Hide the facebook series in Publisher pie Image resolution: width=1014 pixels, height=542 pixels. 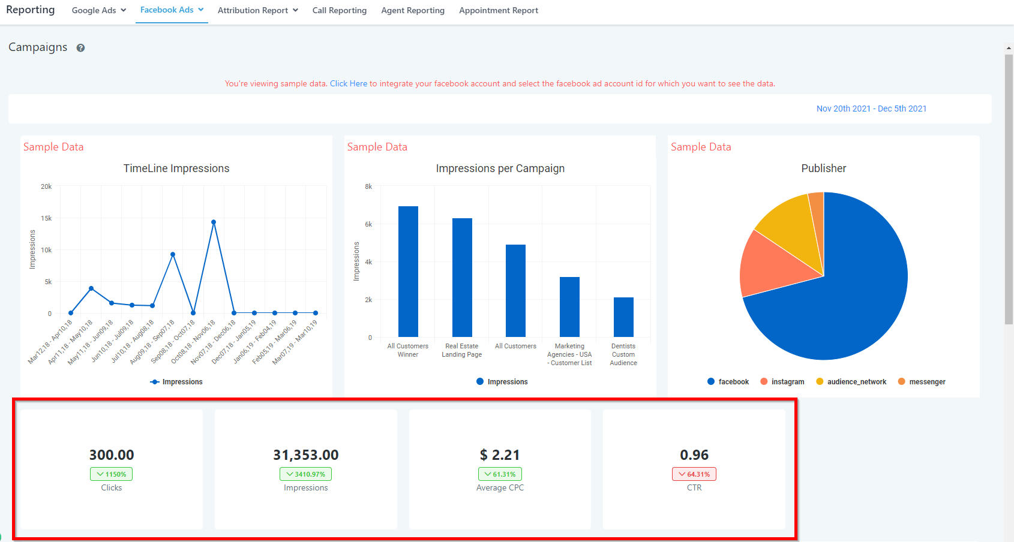728,382
